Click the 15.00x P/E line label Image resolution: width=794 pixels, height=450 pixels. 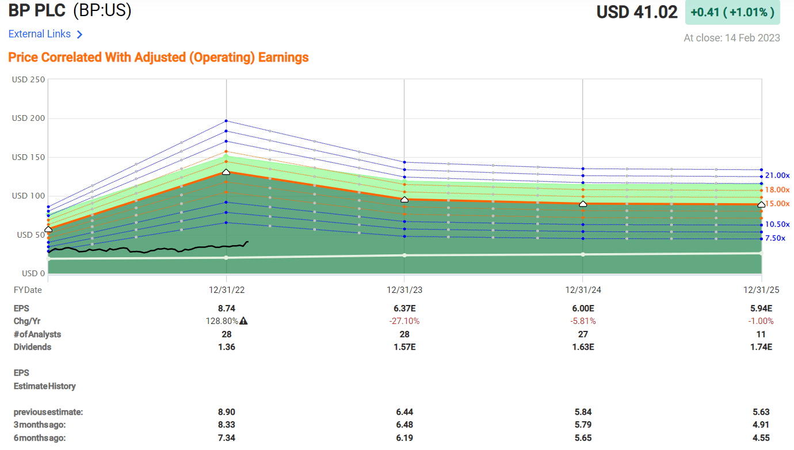pos(777,204)
